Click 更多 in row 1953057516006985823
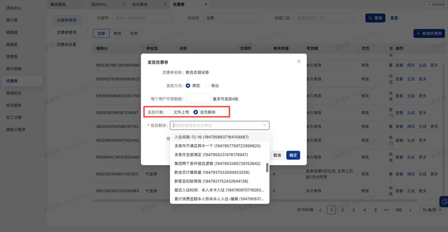Viewport: 448px width, 232px height. (x=423, y=79)
